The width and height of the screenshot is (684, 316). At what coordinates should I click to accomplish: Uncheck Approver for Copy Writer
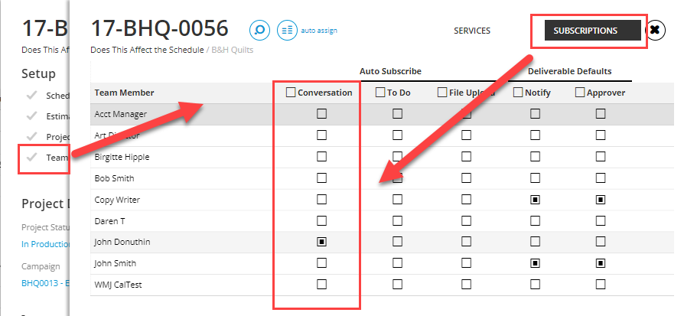point(601,199)
